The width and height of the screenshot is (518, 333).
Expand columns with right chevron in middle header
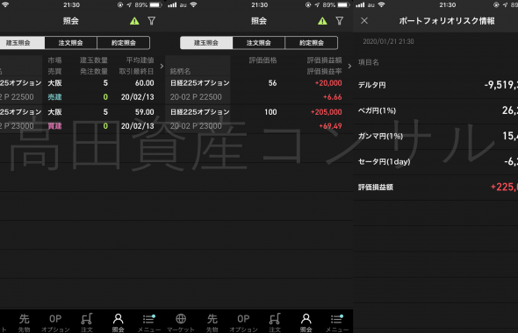(349, 66)
